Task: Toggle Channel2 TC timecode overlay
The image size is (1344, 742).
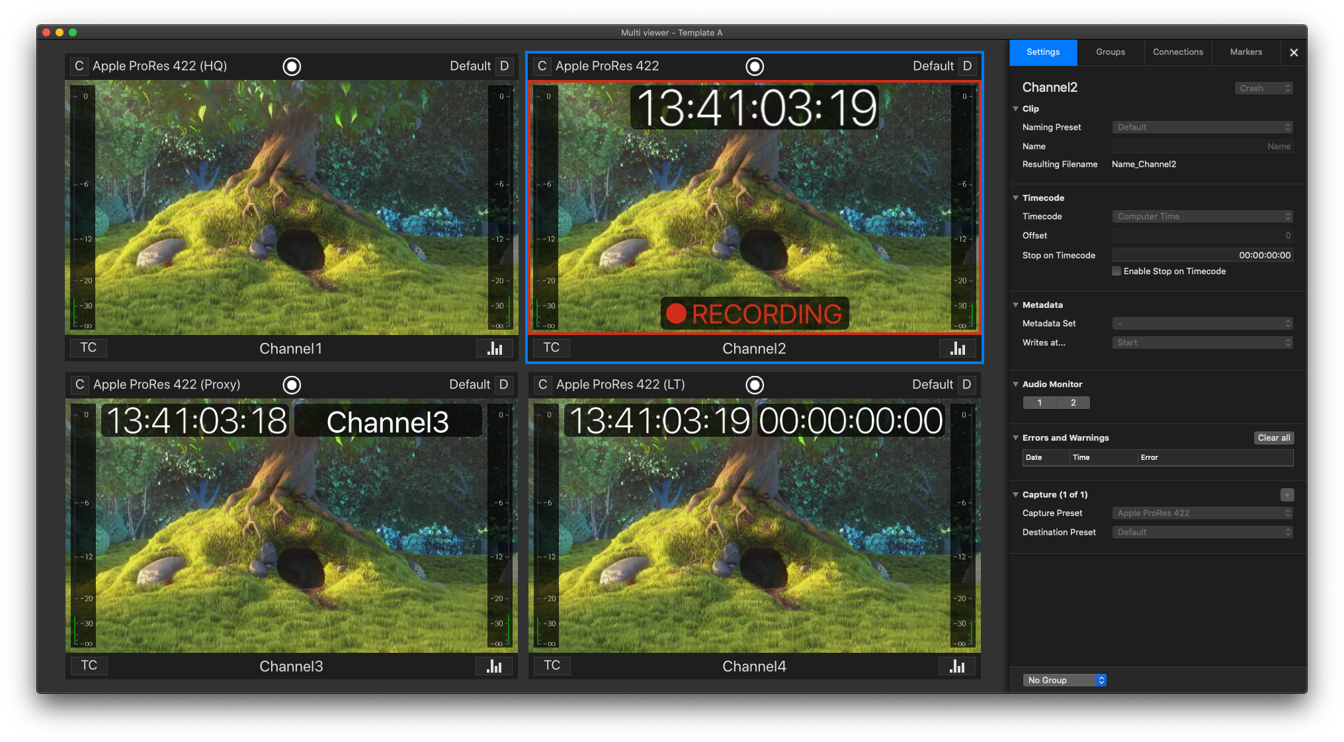Action: (552, 348)
